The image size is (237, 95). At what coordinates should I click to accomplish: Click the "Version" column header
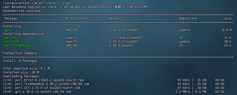pyautogui.click(x=115, y=18)
